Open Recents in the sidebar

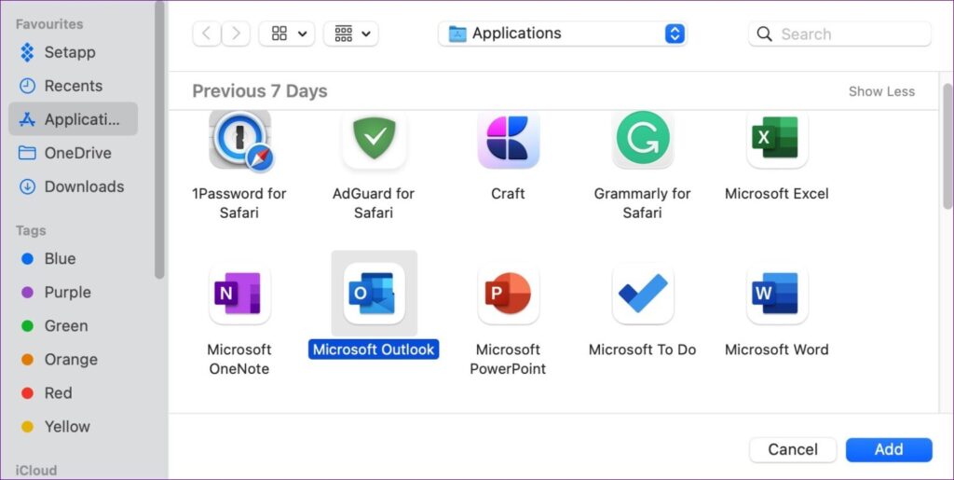tap(73, 86)
